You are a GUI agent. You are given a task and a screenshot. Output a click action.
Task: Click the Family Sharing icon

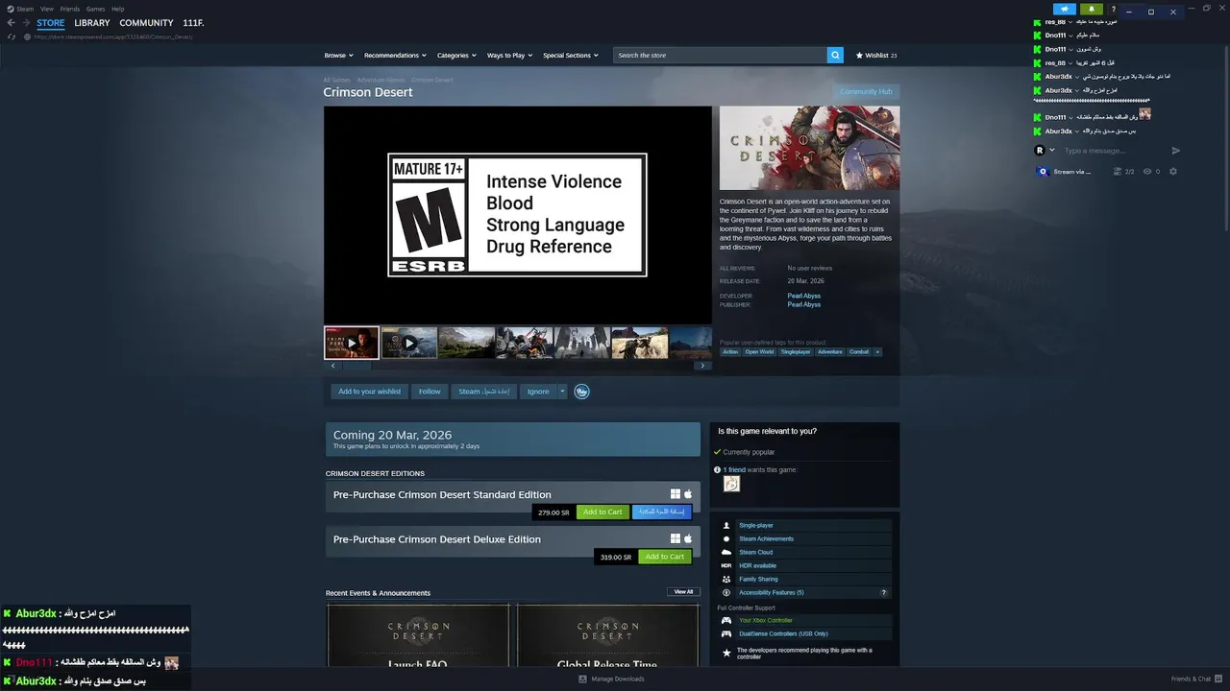pos(726,579)
